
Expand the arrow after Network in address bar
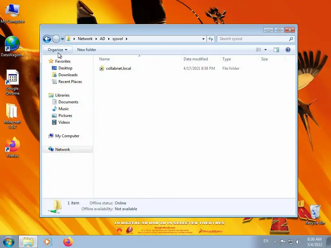point(96,39)
